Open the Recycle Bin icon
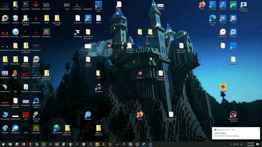Image resolution: width=262 pixels, height=147 pixels. click(x=15, y=19)
